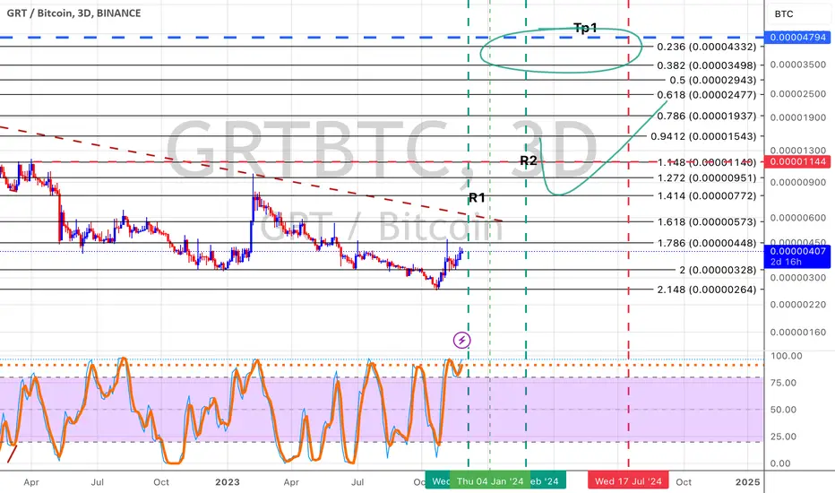835x493 pixels.
Task: Click the 0.00000220 price axis value
Action: (798, 305)
